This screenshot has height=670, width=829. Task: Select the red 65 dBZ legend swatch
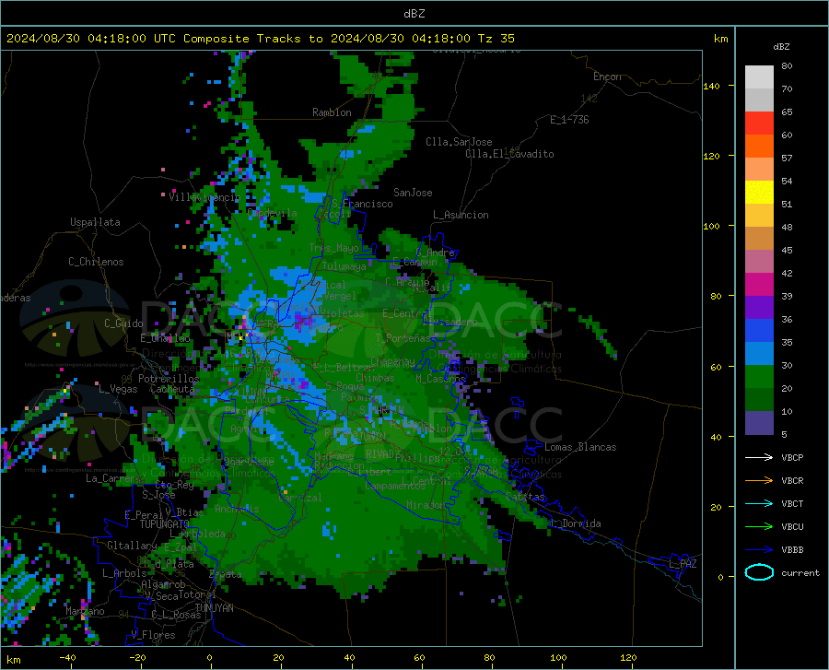point(759,123)
